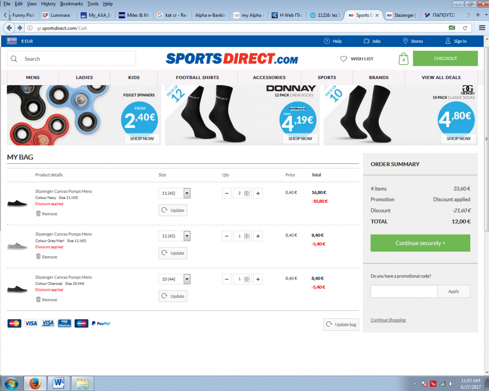Click Continue securely button
This screenshot has width=489, height=391.
click(420, 243)
